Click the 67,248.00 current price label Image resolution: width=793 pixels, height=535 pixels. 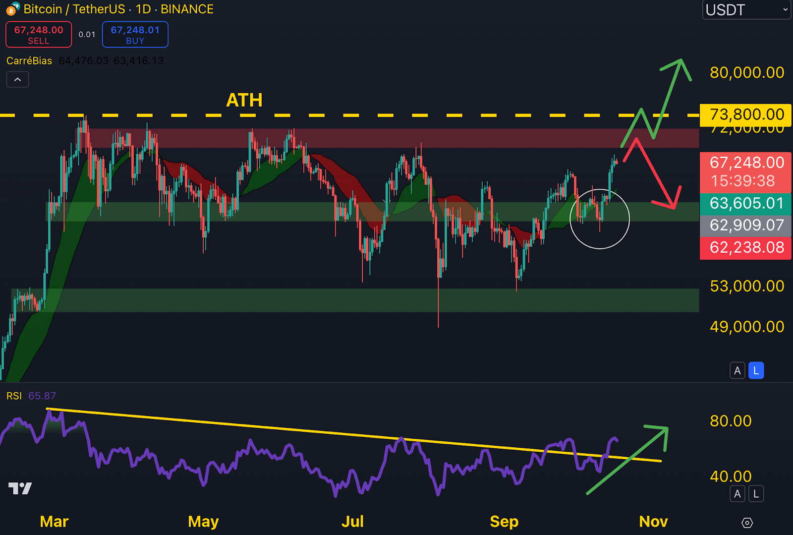coord(746,163)
